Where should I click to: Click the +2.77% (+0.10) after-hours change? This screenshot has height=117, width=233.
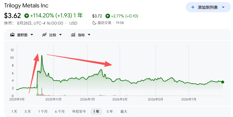coord(125,16)
